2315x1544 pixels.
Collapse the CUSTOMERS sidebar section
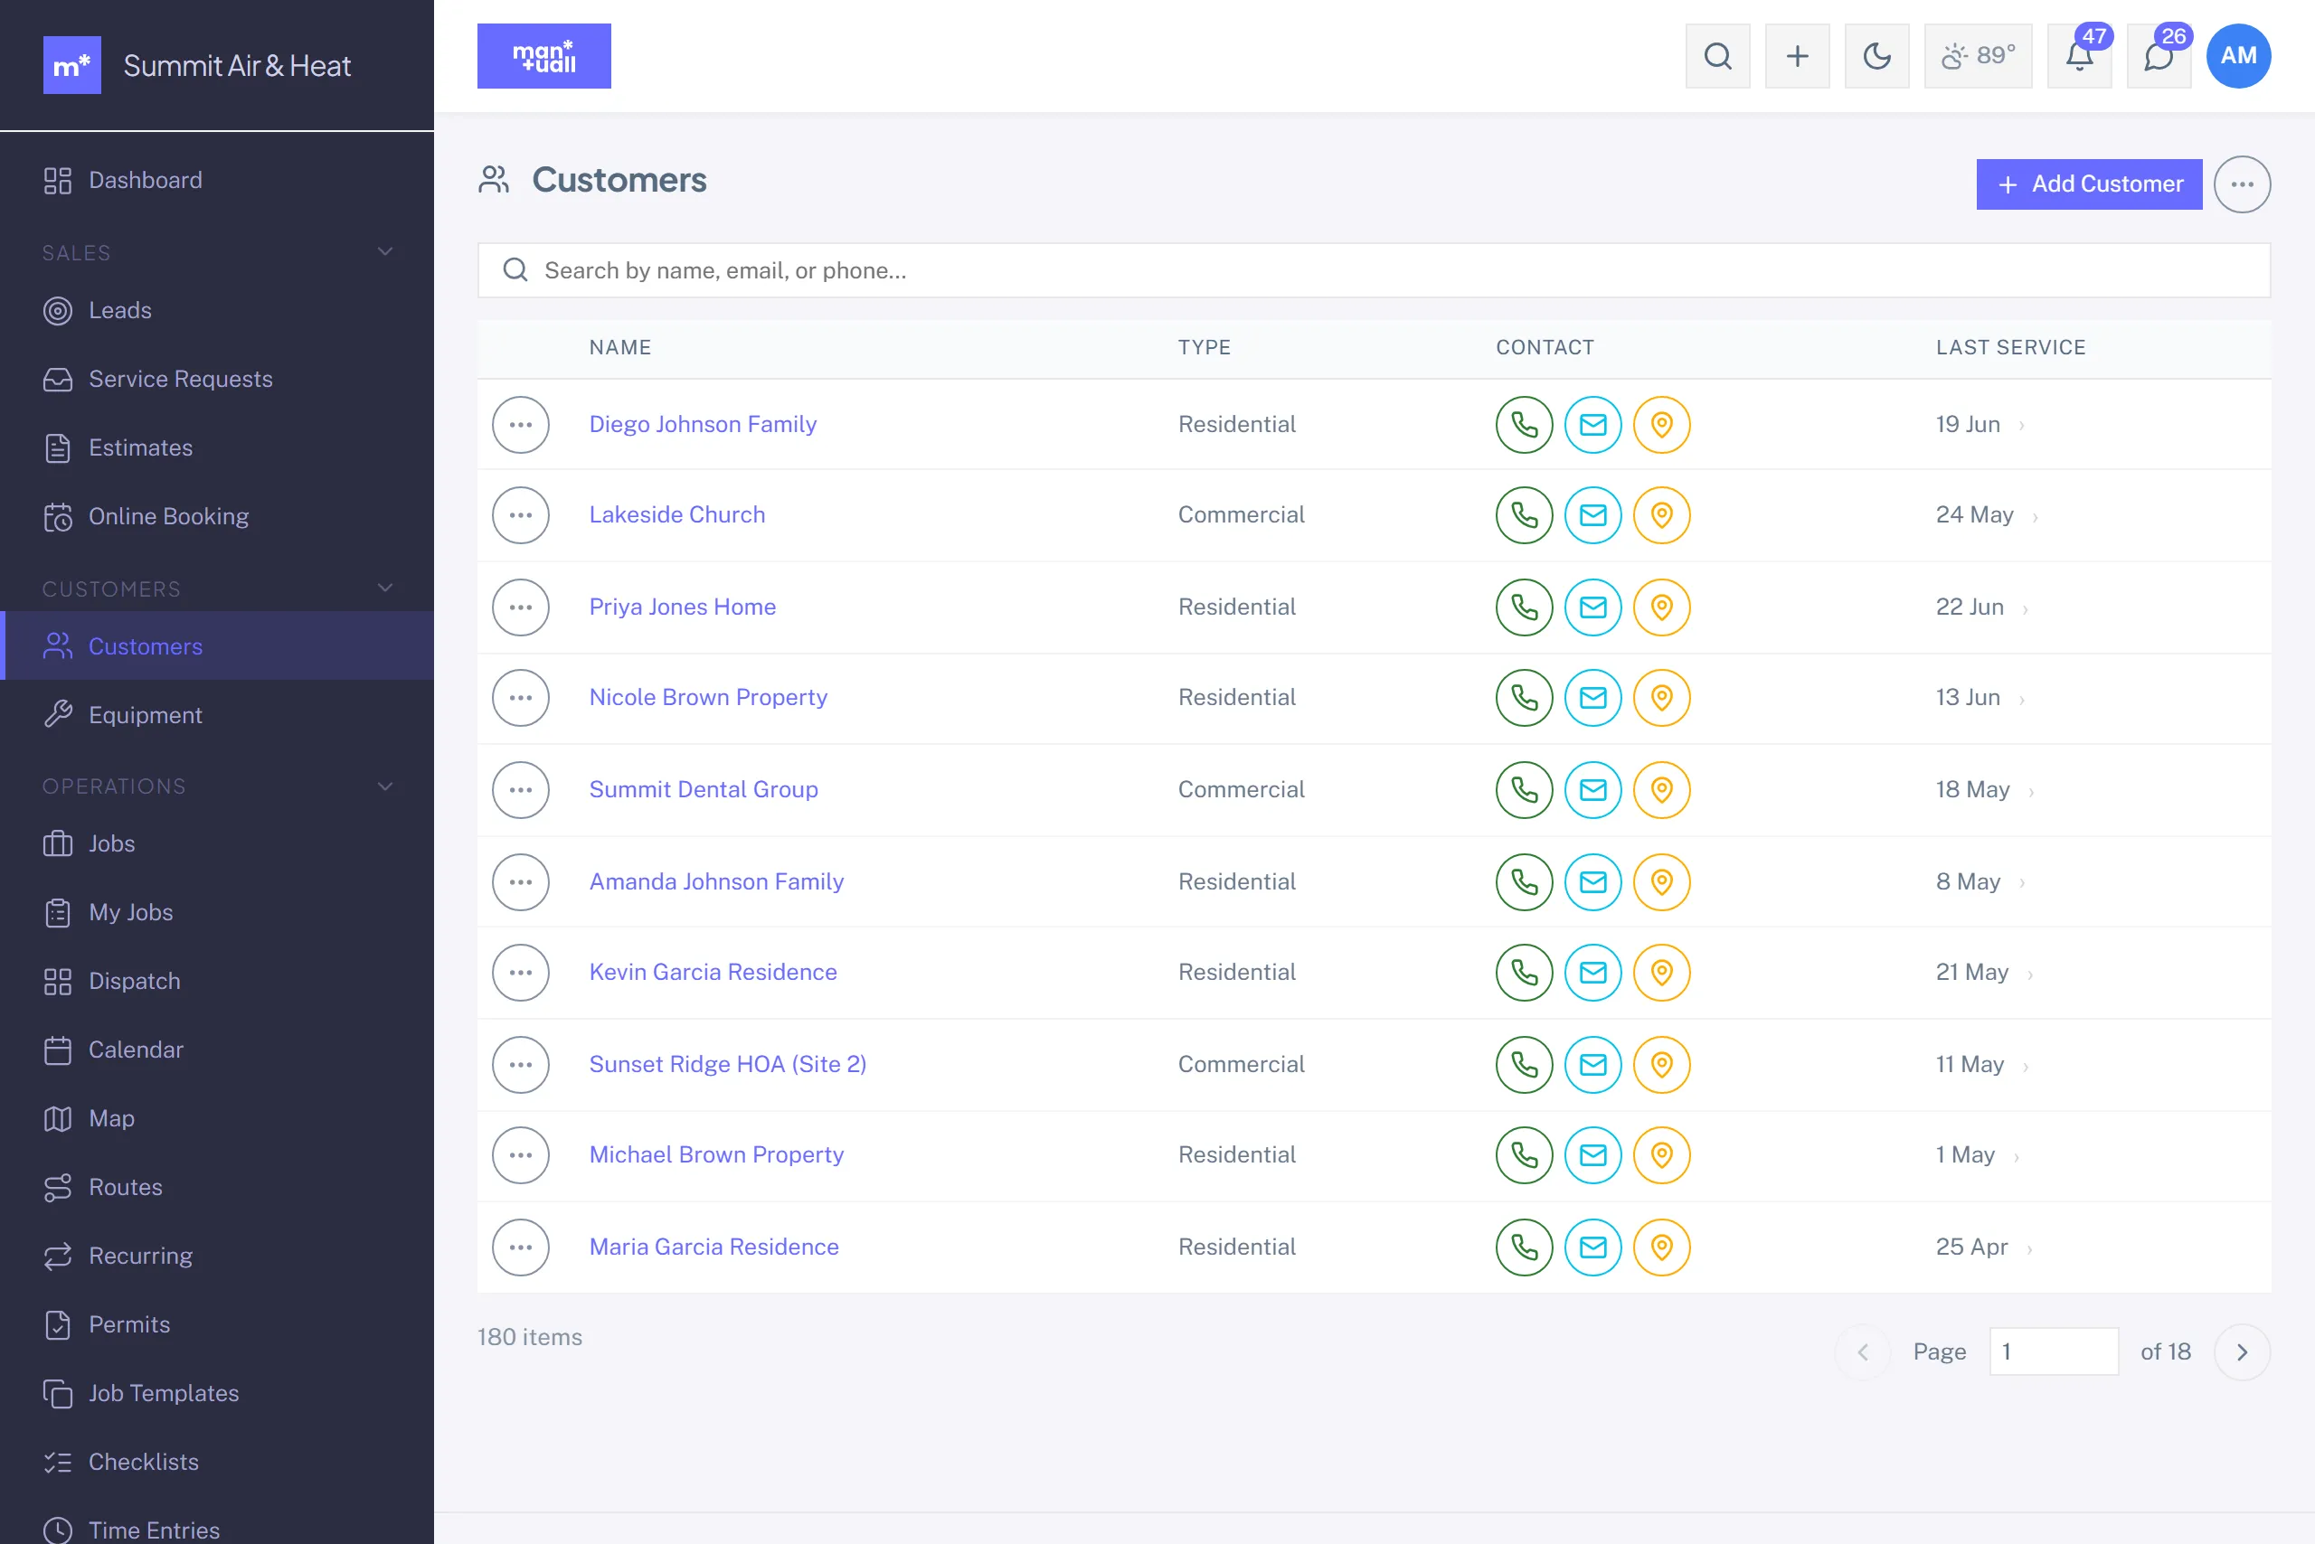coord(385,588)
